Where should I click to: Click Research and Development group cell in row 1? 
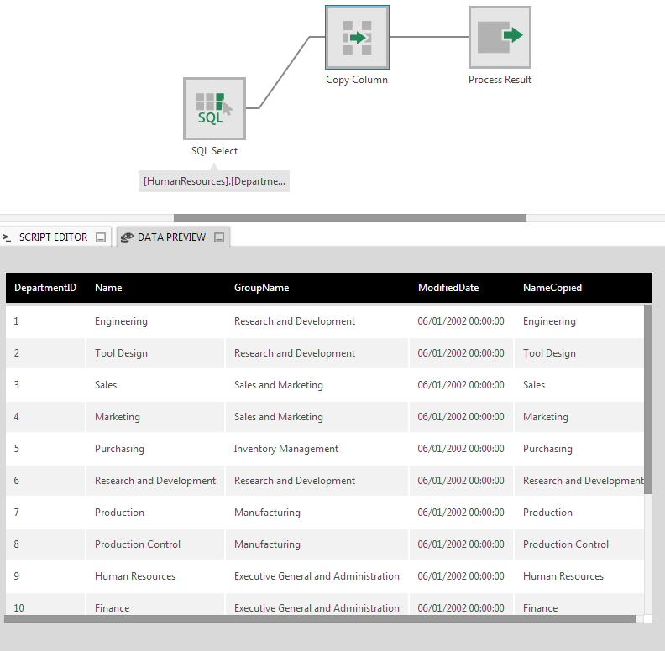(317, 321)
